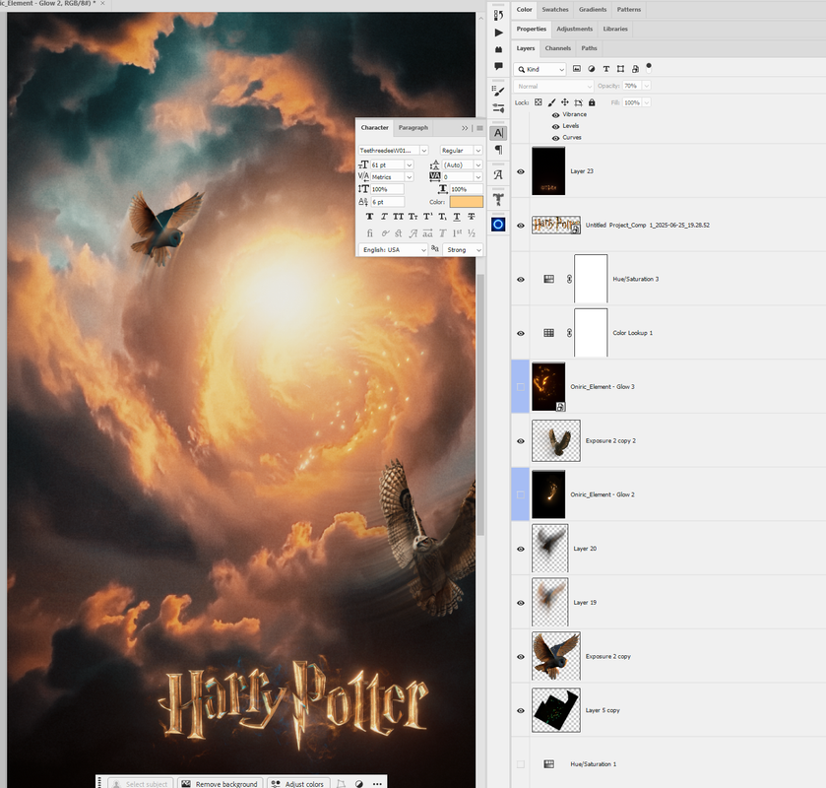Viewport: 826px width, 788px height.
Task: Open the Character panel dock icon
Action: [x=498, y=133]
